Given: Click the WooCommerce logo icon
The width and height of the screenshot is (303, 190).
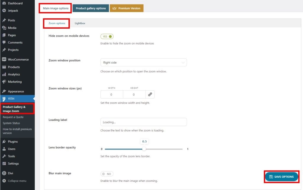Looking at the screenshot, I should (4, 59).
